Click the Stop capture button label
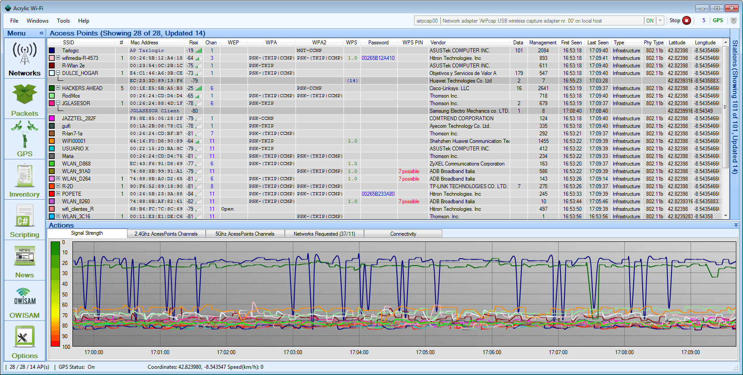The width and height of the screenshot is (743, 375). [675, 20]
